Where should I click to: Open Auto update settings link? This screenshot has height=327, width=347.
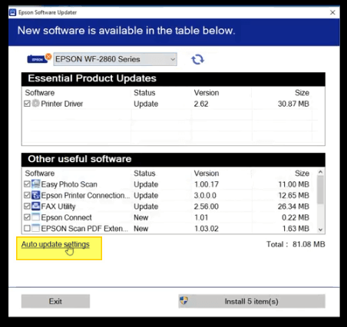[55, 244]
